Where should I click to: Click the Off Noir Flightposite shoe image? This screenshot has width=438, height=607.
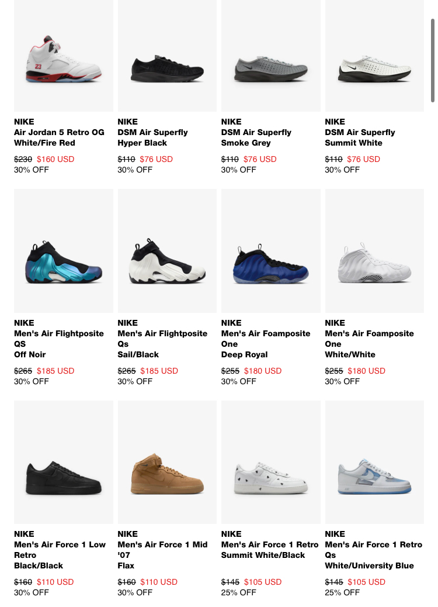(x=64, y=251)
